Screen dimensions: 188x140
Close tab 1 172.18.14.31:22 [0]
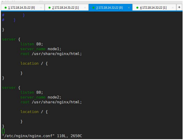pyautogui.click(x=41, y=8)
